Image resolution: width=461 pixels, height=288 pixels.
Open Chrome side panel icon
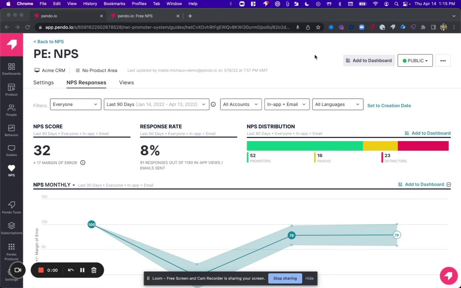[433, 27]
